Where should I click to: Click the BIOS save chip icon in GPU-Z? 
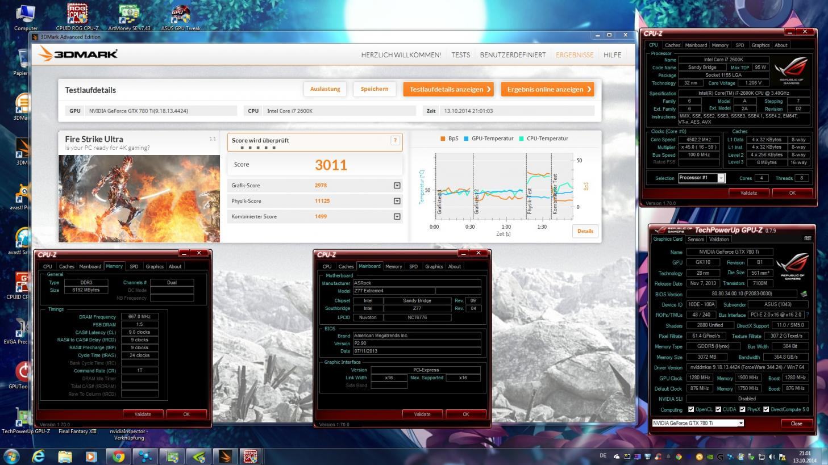804,294
